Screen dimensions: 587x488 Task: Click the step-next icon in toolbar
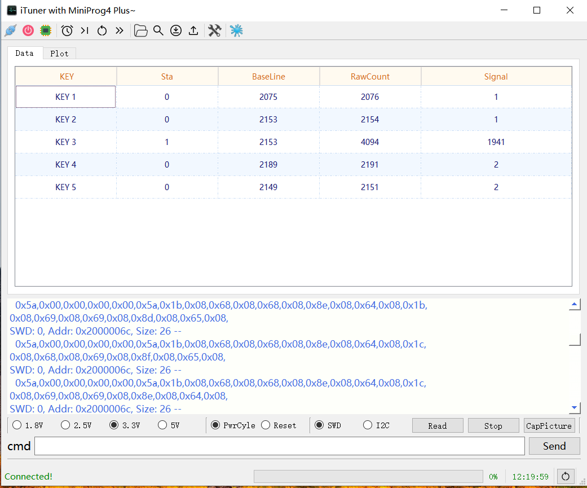tap(85, 30)
